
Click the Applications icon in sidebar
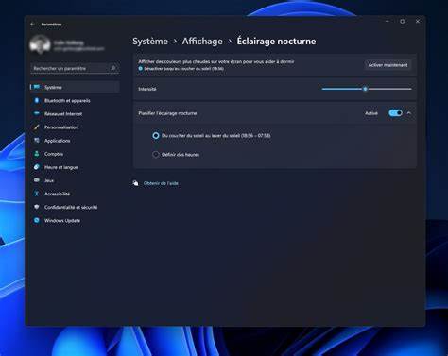pyautogui.click(x=37, y=141)
